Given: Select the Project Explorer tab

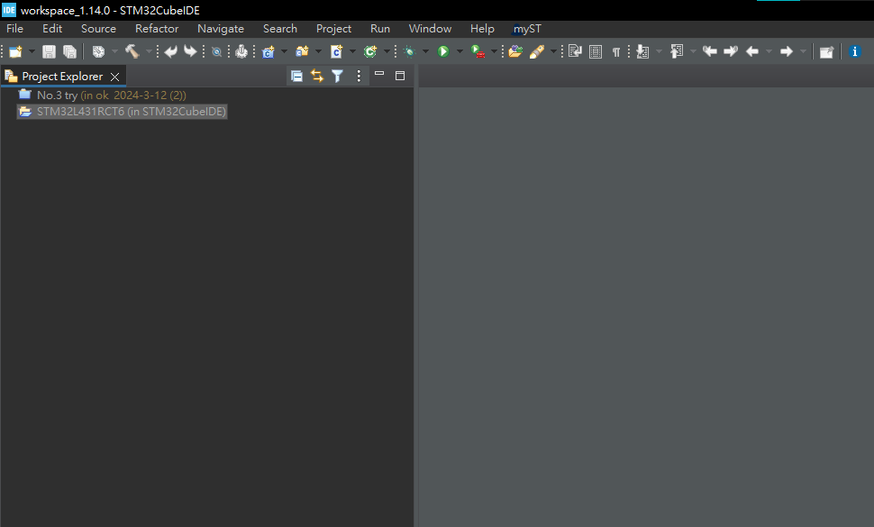Looking at the screenshot, I should [62, 77].
